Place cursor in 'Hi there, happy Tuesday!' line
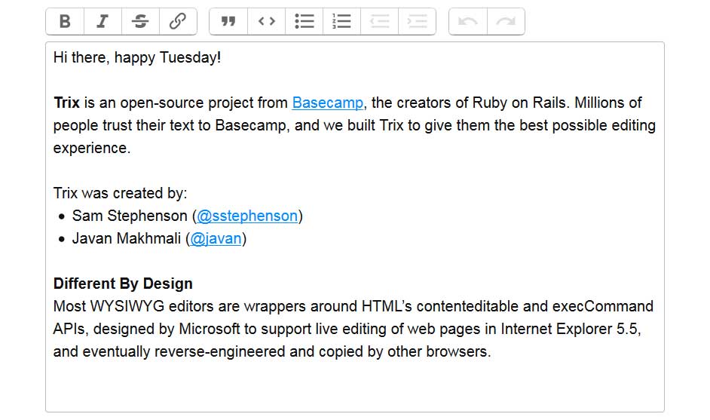Viewport: 710px width, 420px height. point(136,57)
